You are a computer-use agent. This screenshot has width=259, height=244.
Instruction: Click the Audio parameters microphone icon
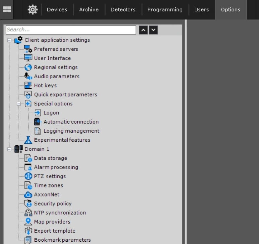(28, 76)
